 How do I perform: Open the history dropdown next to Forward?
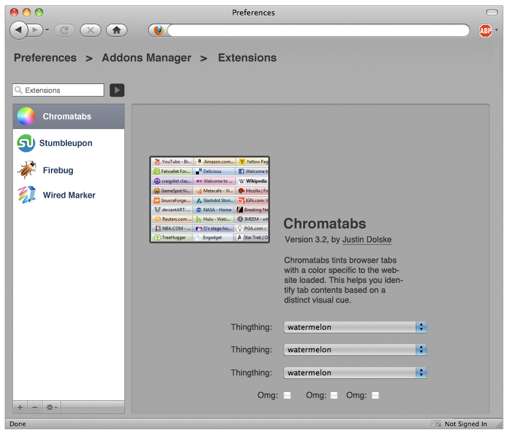47,30
